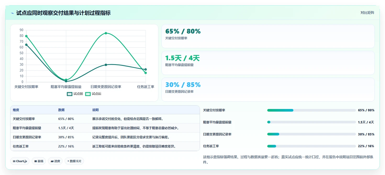Open the 65% / 80% 关键交付按期率 card
Viewport: 385px width, 175px height.
pyautogui.click(x=268, y=36)
